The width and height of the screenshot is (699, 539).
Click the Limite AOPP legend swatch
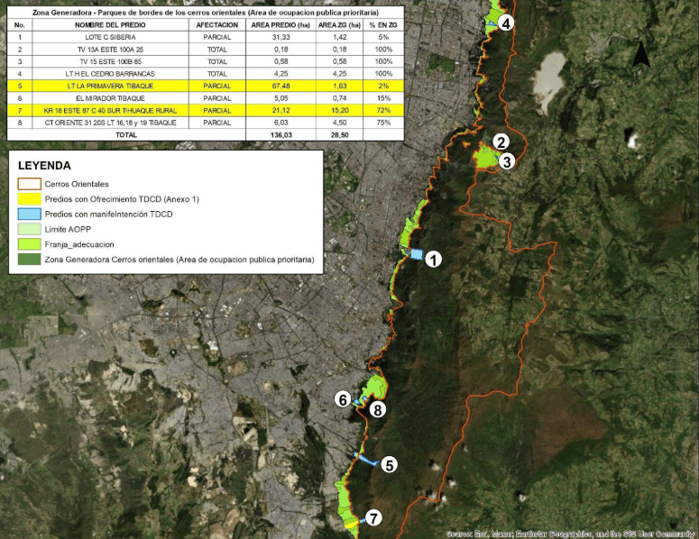[x=30, y=230]
